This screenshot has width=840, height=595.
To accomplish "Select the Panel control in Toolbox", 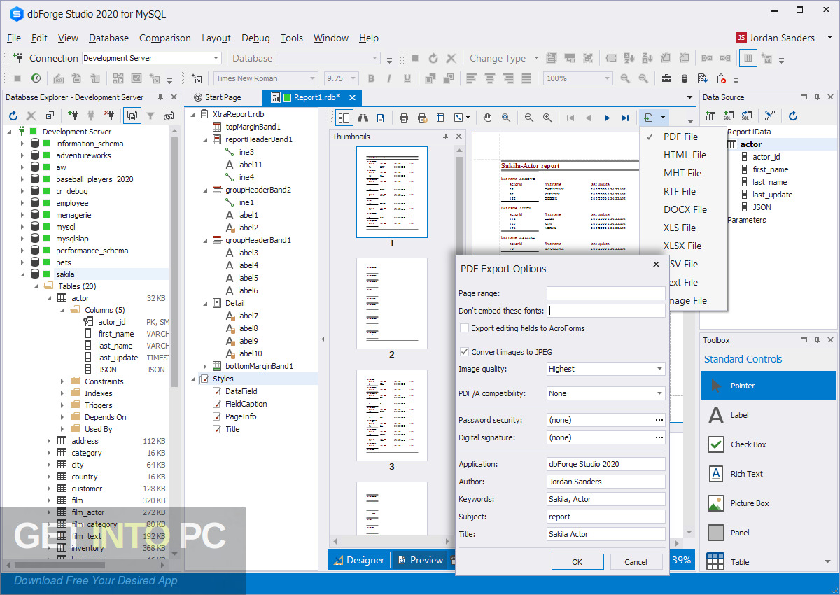I will [769, 533].
